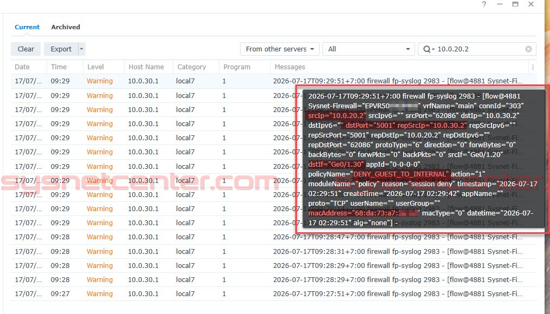Open the From other servers dropdown

point(280,49)
